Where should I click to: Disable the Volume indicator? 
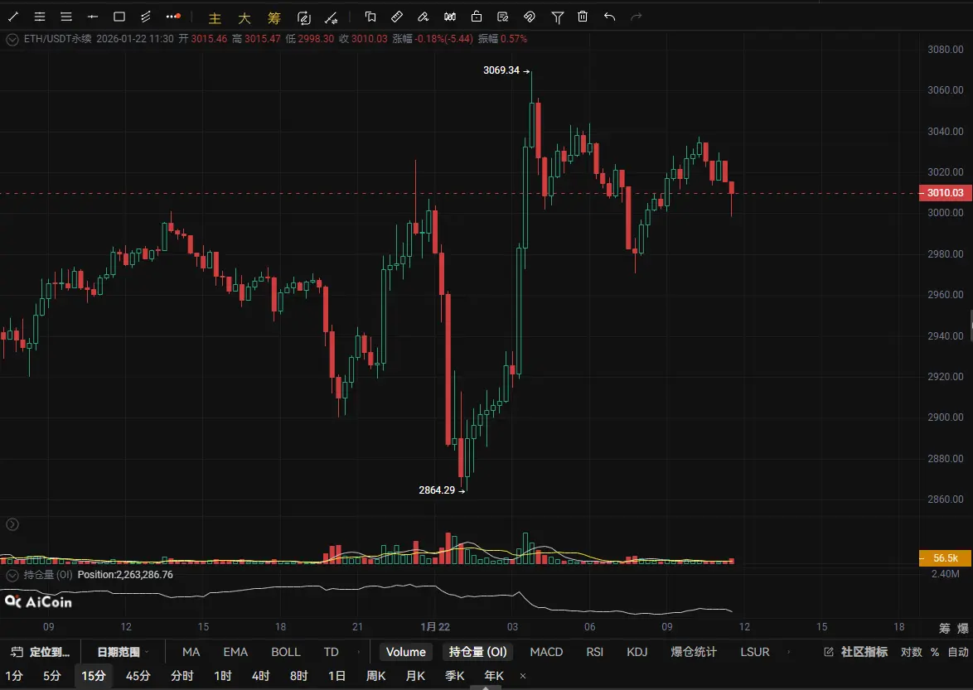pyautogui.click(x=406, y=652)
